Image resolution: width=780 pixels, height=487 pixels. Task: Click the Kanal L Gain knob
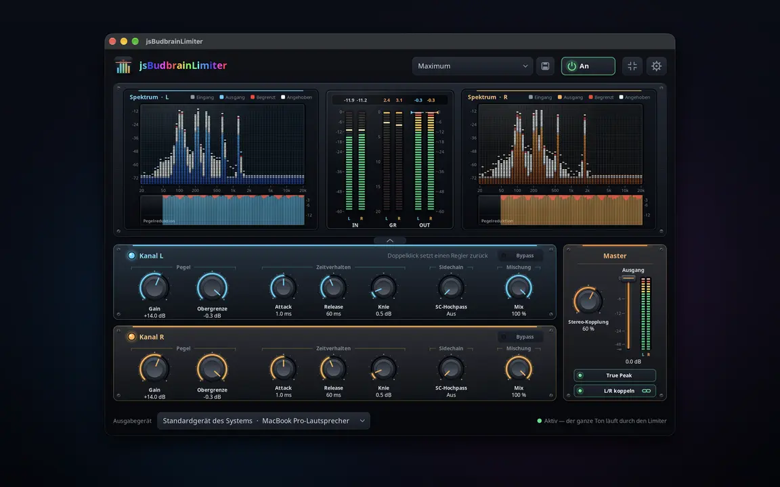(x=154, y=287)
